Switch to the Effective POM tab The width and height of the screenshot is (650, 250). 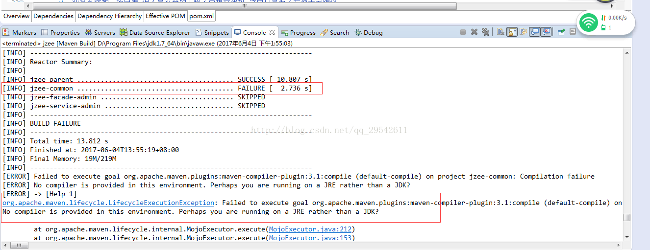(x=165, y=16)
